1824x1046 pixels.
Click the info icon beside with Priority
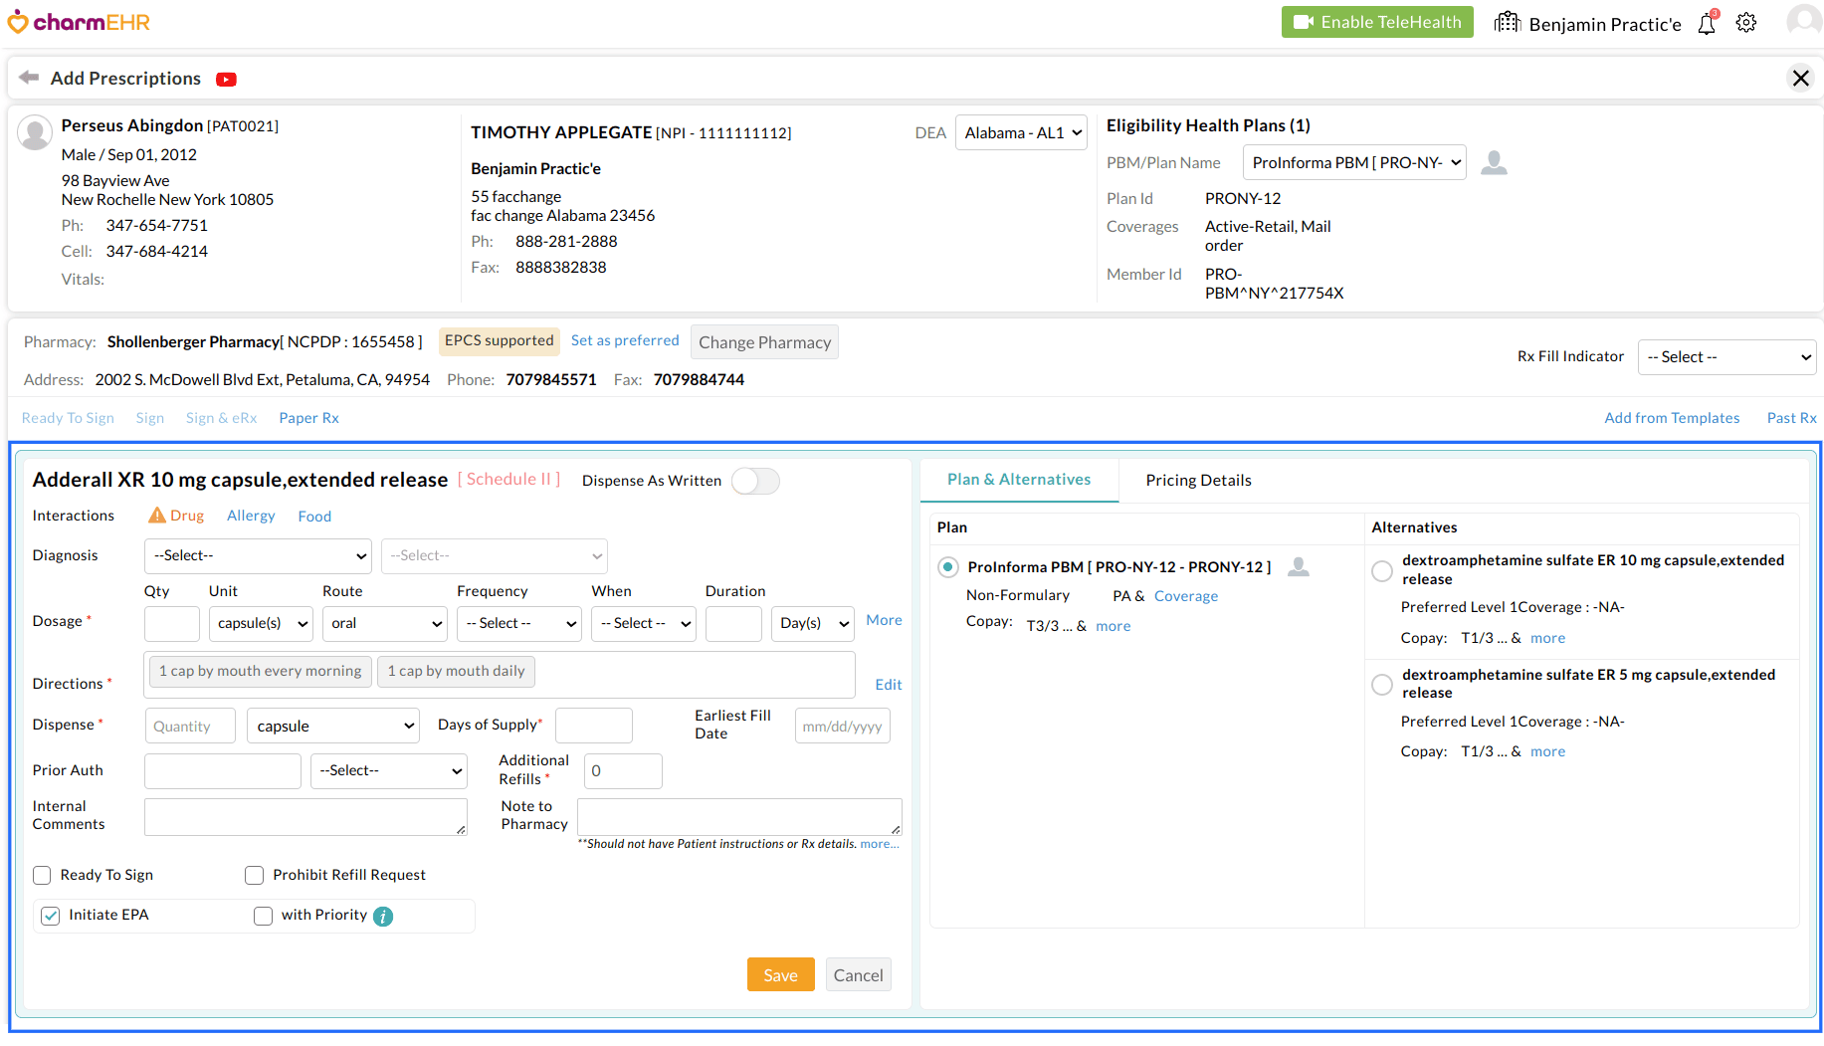pyautogui.click(x=383, y=917)
